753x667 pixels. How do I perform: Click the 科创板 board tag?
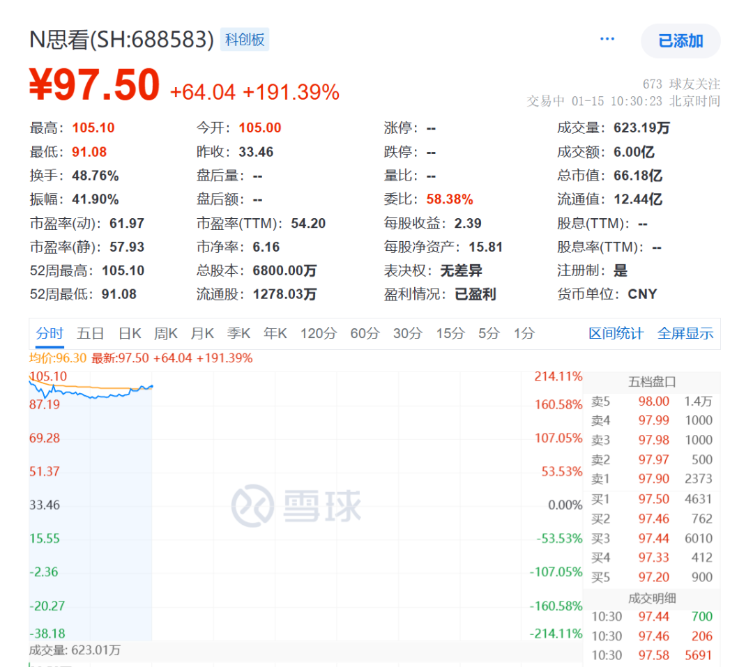tap(245, 40)
